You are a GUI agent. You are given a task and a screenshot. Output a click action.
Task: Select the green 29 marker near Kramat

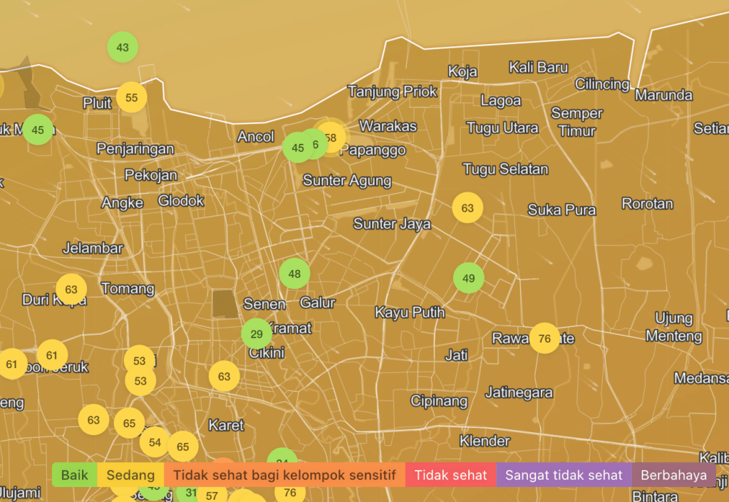tap(257, 334)
